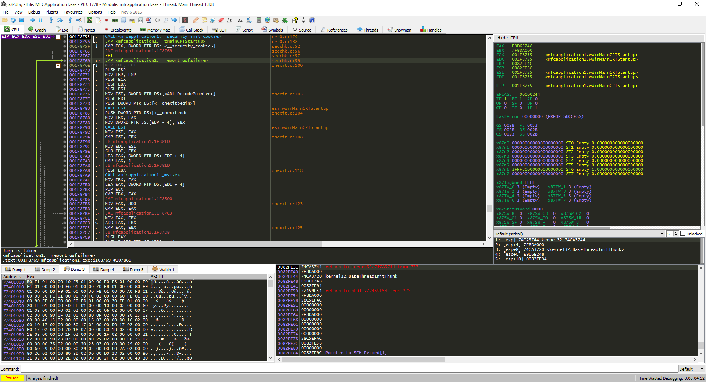The height and width of the screenshot is (382, 706).
Task: Click the Calculator toolbar icon
Action: (x=259, y=20)
